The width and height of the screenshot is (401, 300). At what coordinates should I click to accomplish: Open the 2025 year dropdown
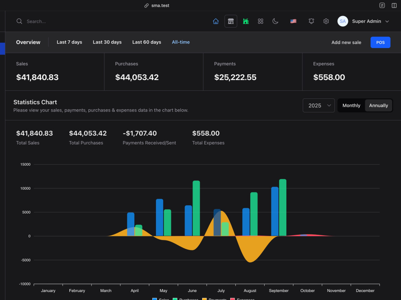(x=319, y=105)
